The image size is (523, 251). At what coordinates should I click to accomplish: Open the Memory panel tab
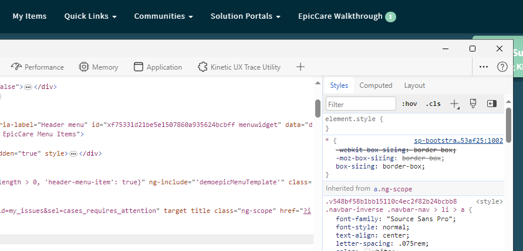[99, 67]
